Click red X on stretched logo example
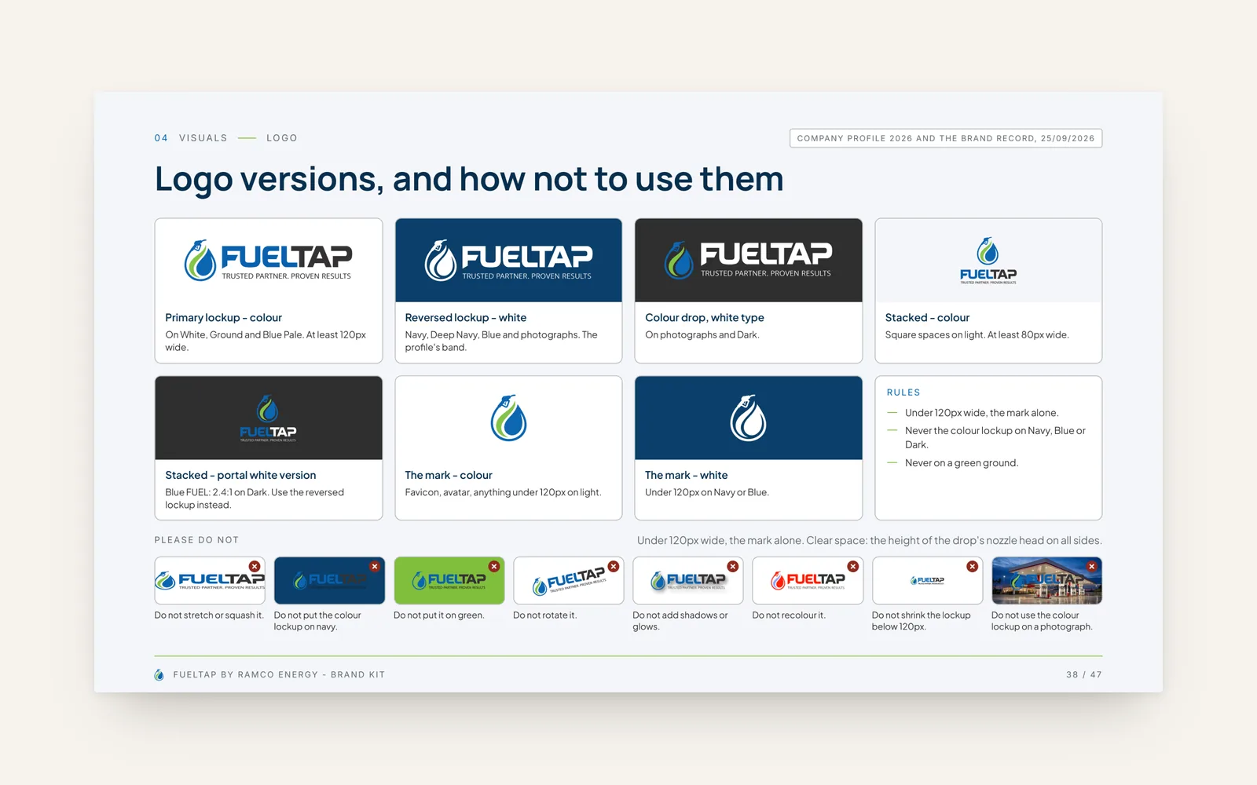The image size is (1257, 785). point(255,566)
